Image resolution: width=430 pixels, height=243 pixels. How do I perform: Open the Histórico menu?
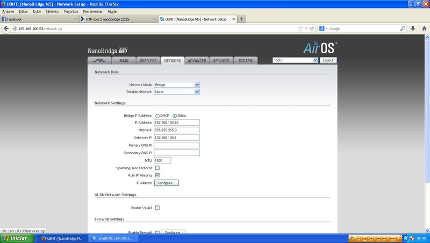coord(53,11)
